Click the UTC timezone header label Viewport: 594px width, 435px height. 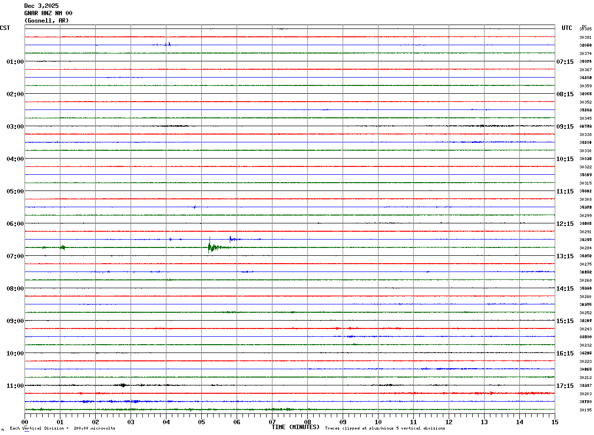pos(567,28)
